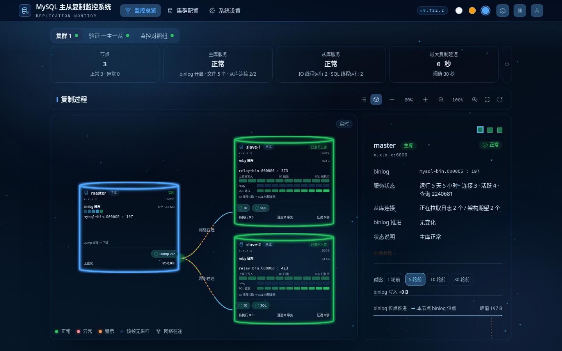Click the zoom-in magnifier icon

475,99
